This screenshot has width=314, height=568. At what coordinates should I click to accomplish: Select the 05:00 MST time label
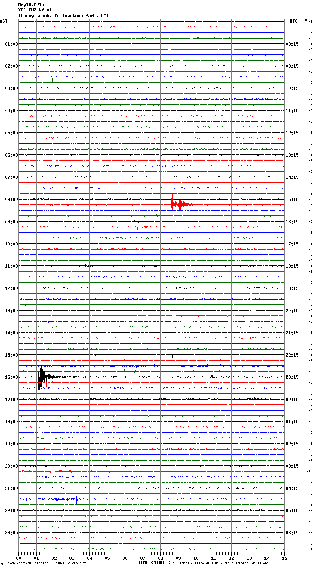click(11, 133)
